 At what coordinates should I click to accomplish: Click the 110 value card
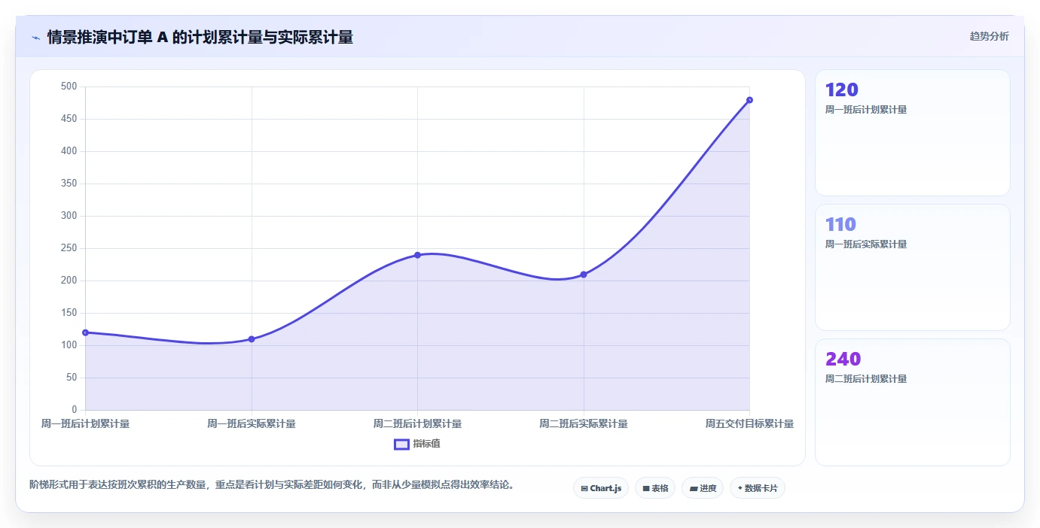912,267
